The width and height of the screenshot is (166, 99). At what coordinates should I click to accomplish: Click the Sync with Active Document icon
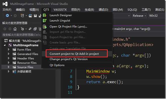click(30, 29)
